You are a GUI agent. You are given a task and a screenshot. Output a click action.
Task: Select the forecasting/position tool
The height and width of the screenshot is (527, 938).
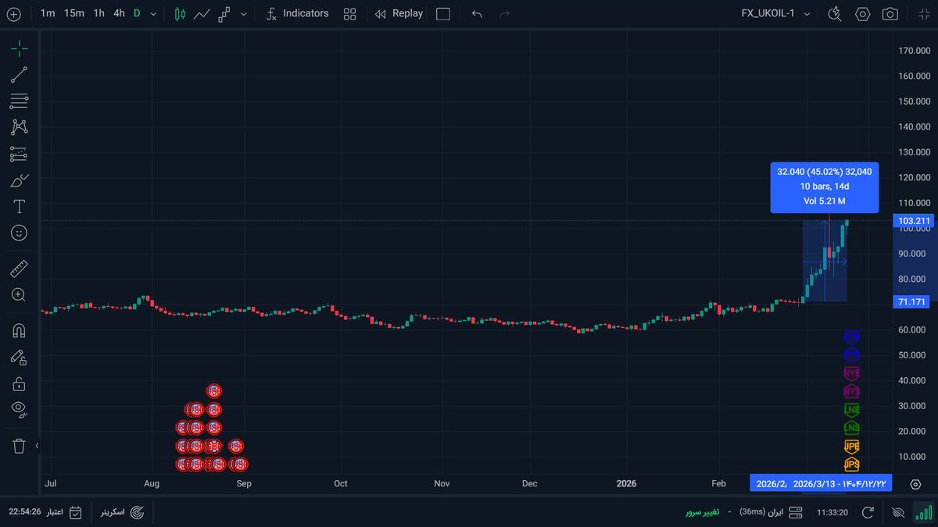pos(19,154)
